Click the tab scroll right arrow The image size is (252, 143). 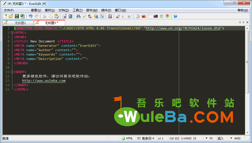243,22
